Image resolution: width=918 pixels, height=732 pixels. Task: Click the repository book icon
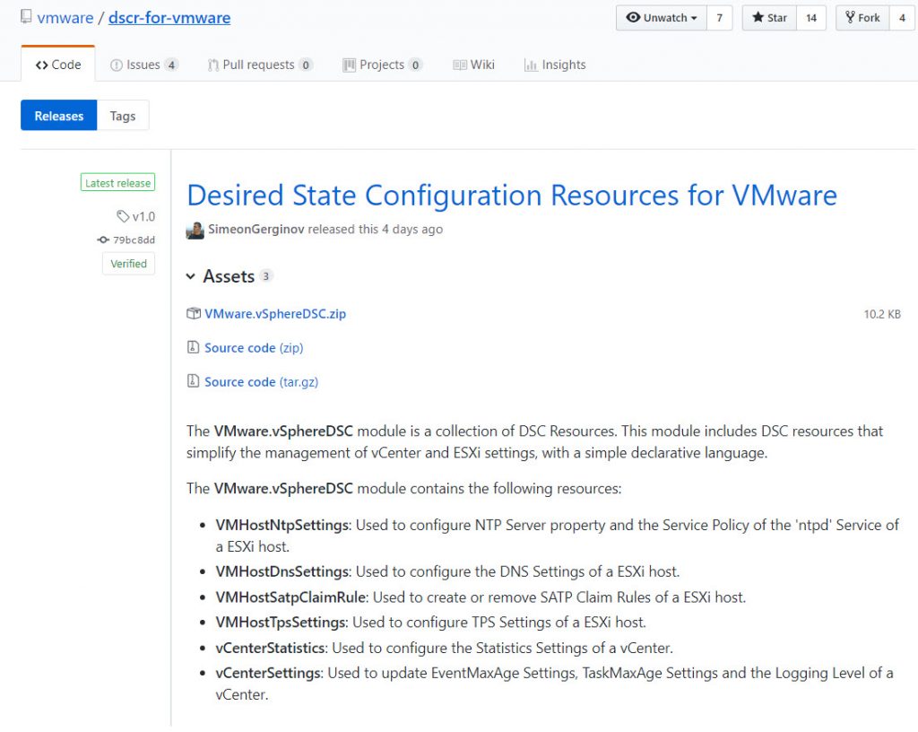point(26,17)
